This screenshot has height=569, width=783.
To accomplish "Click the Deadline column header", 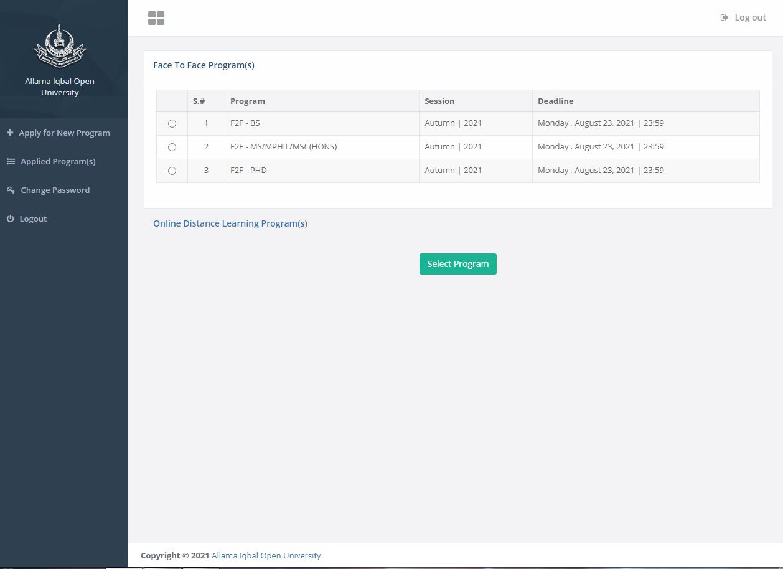I will (x=646, y=101).
